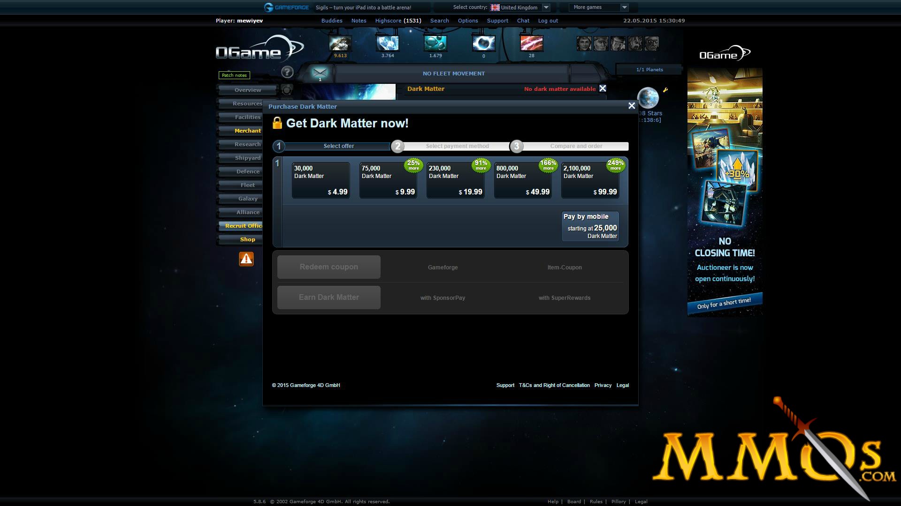The height and width of the screenshot is (506, 901).
Task: Click the question mark help icon
Action: point(287,72)
